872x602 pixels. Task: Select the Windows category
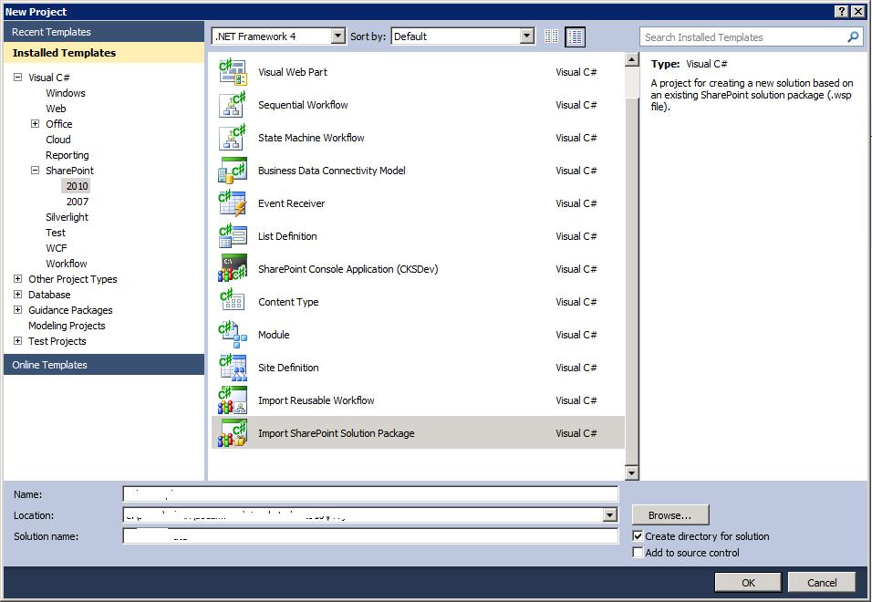pos(66,93)
